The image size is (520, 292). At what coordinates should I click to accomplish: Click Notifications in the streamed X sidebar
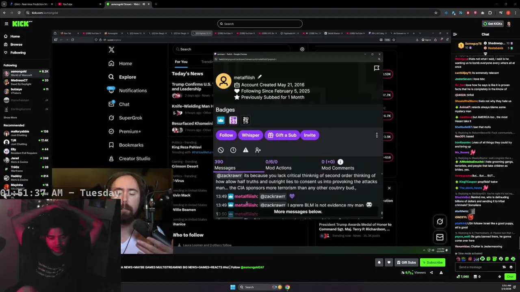(128, 91)
